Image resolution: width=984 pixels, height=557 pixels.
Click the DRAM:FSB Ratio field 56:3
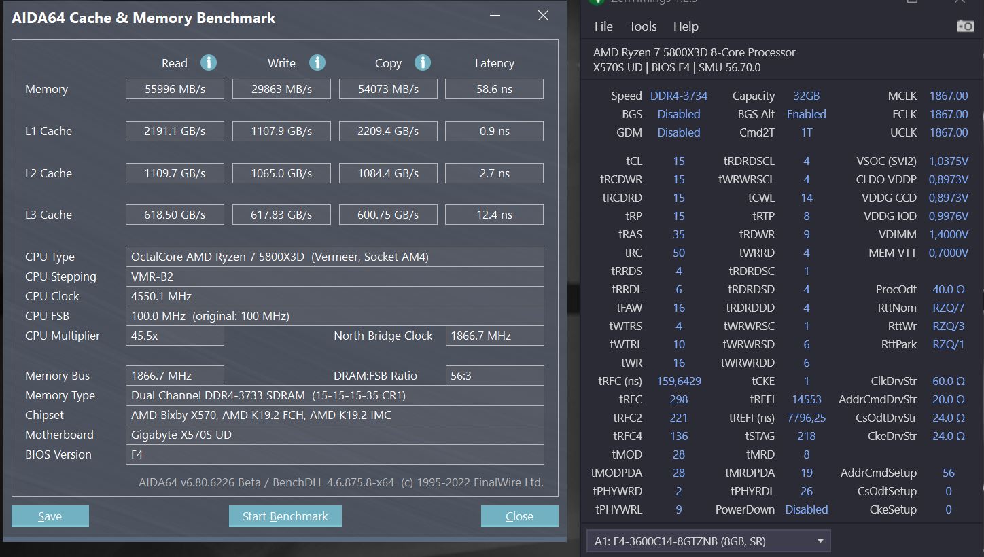pos(495,376)
